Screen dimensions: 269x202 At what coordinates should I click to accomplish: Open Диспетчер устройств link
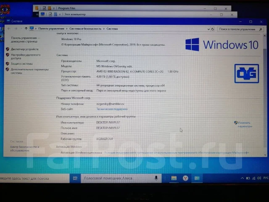24,49
